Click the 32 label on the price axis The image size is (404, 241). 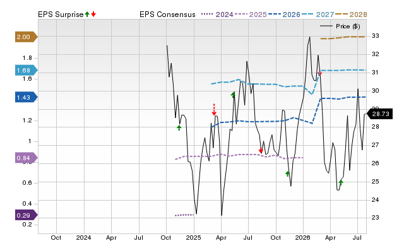(376, 54)
